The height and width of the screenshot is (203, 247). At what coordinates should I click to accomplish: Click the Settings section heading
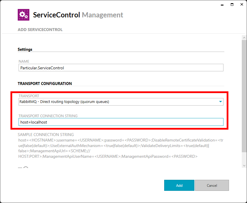click(25, 49)
